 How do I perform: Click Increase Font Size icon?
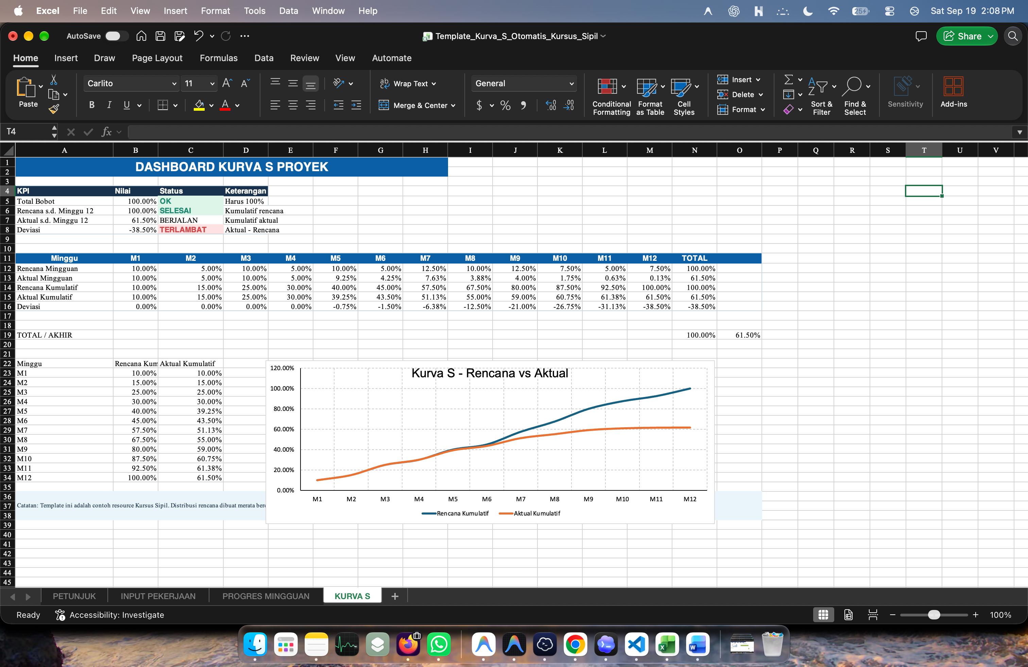[227, 83]
